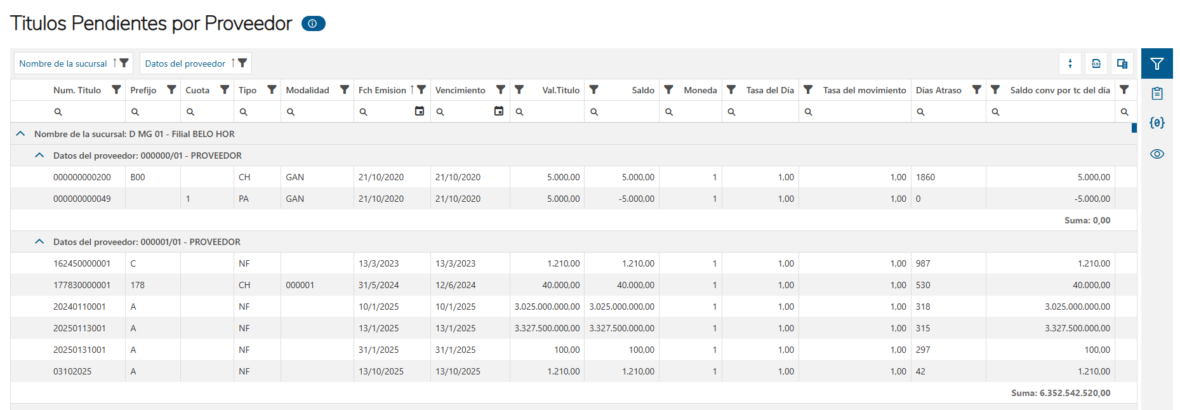The image size is (1180, 410).
Task: Collapse the proveedor 000000/01 group
Action: pos(39,155)
